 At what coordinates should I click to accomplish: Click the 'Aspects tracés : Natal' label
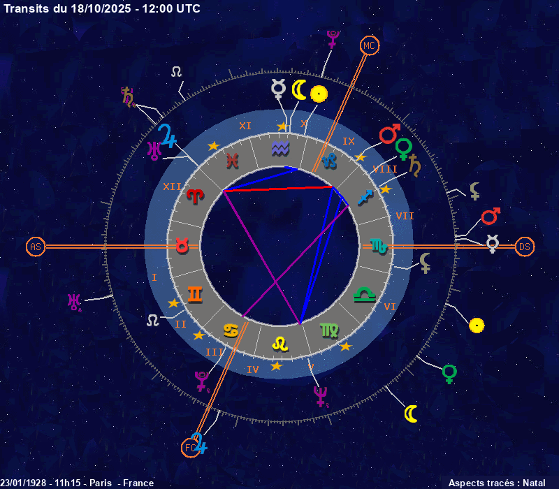point(496,483)
